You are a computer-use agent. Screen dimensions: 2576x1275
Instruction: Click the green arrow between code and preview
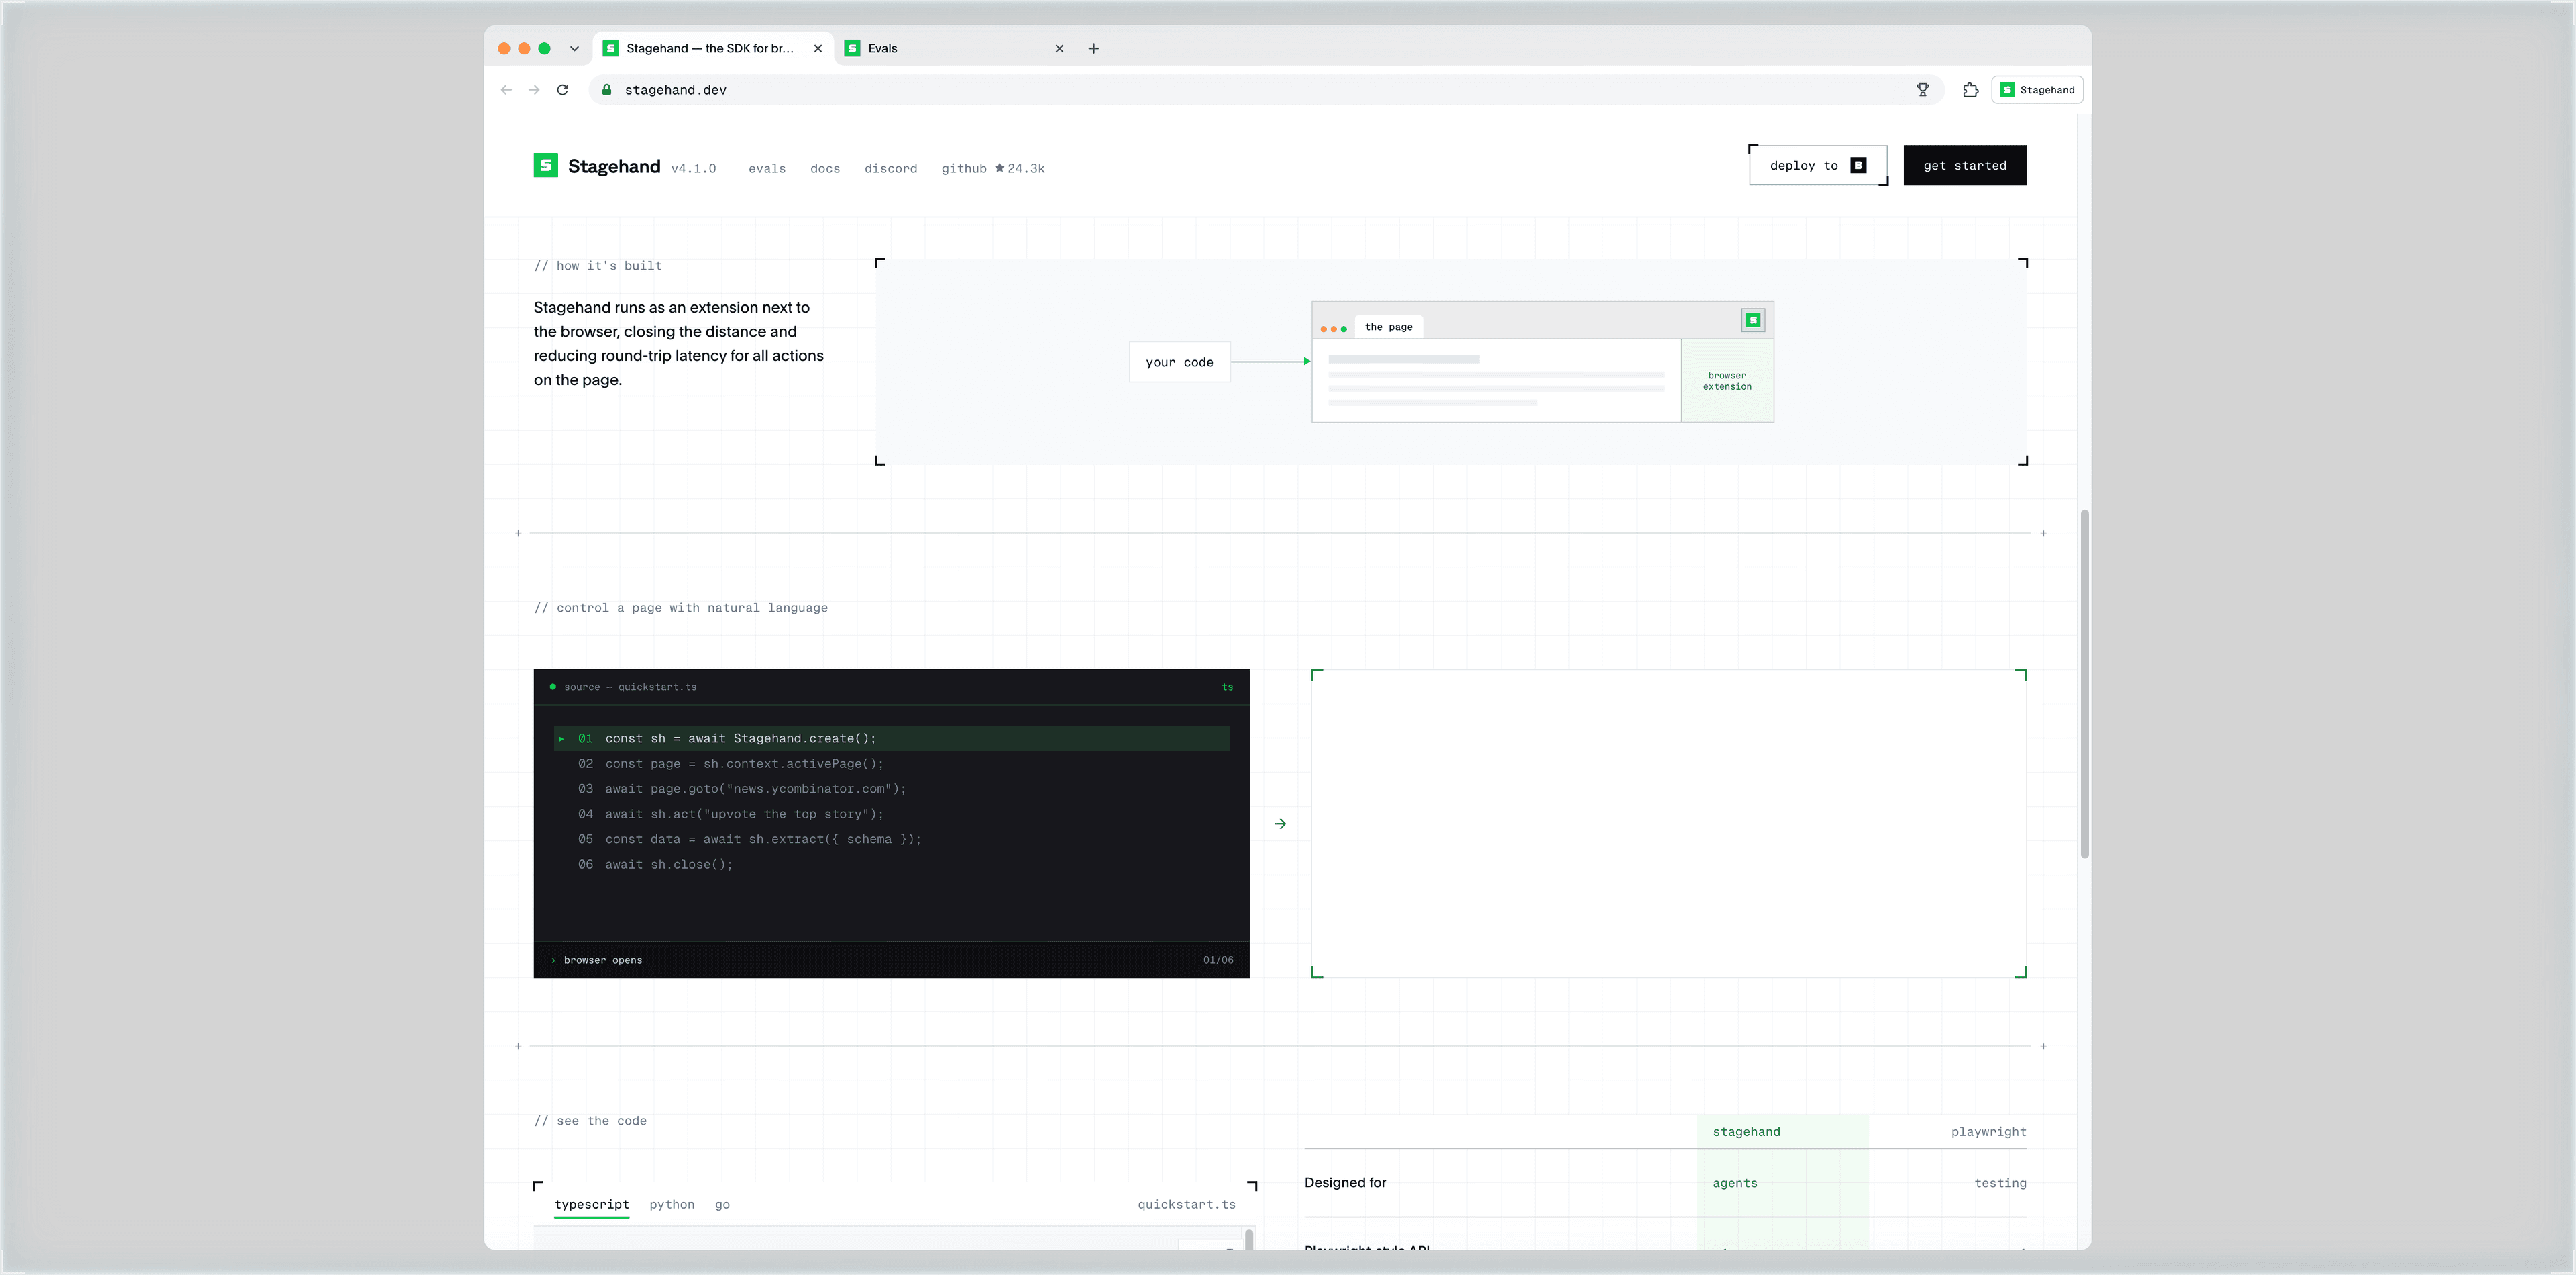point(1280,824)
